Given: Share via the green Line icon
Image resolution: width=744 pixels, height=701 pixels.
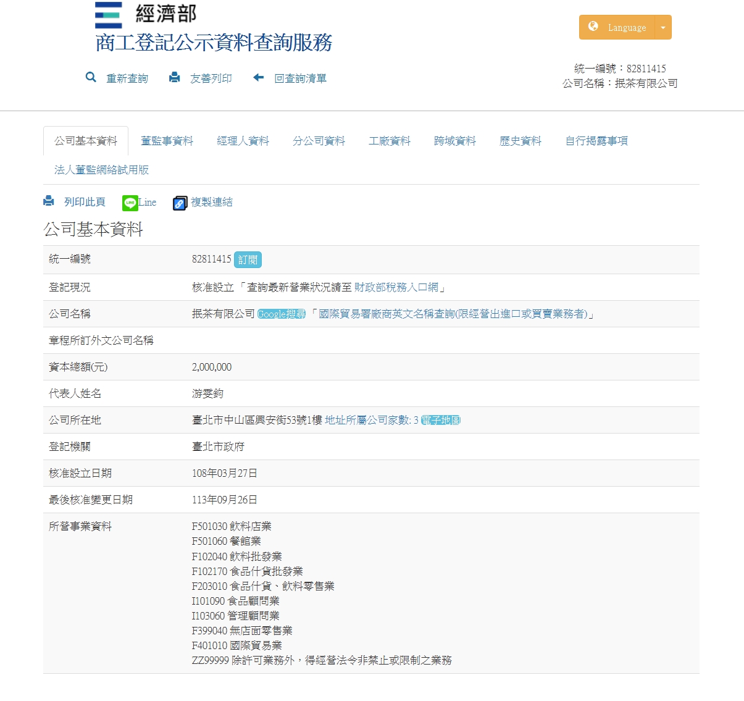Looking at the screenshot, I should [130, 203].
